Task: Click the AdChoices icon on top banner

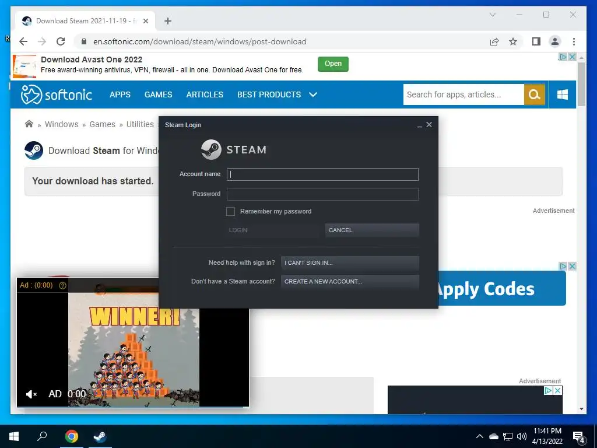Action: point(563,57)
